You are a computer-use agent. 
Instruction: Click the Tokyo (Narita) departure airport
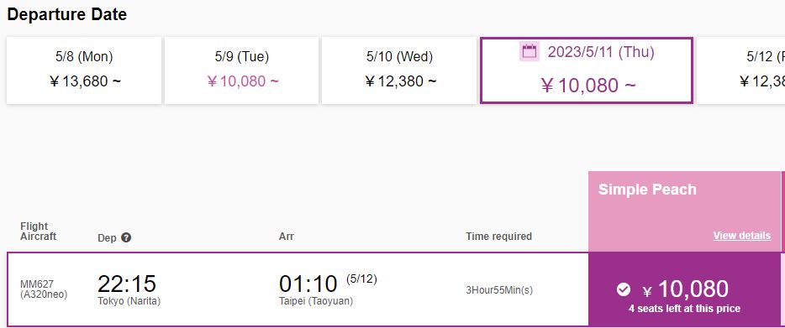pos(129,301)
